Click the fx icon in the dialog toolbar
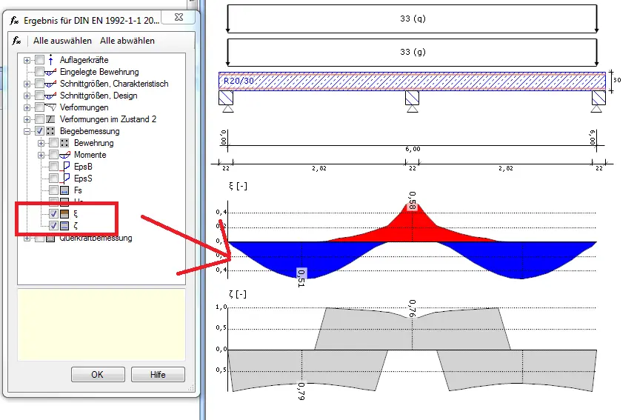637x420 pixels. tap(16, 41)
